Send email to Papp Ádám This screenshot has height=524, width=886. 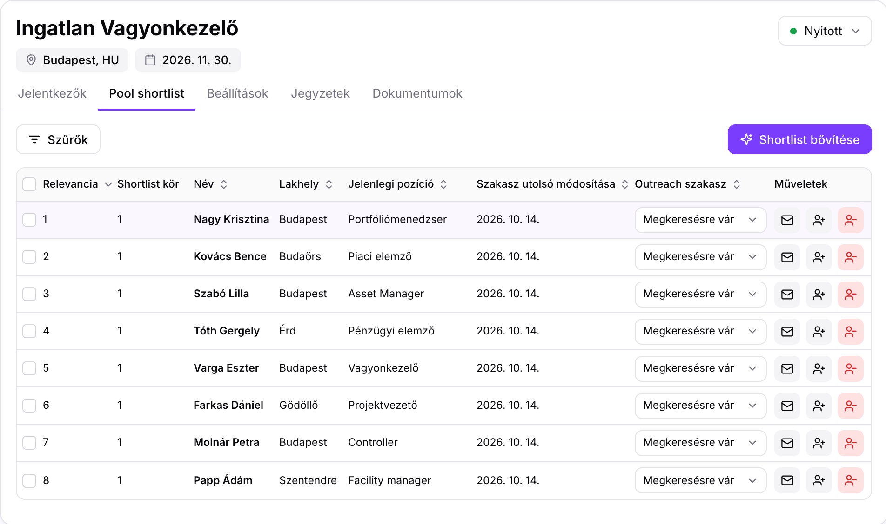787,480
